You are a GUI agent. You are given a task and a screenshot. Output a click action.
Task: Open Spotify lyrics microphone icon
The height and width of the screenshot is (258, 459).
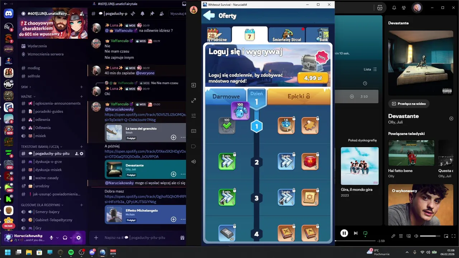pos(393,236)
